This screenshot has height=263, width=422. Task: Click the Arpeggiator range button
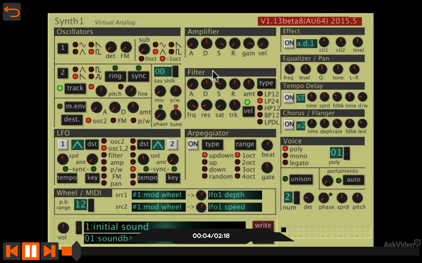tap(245, 144)
